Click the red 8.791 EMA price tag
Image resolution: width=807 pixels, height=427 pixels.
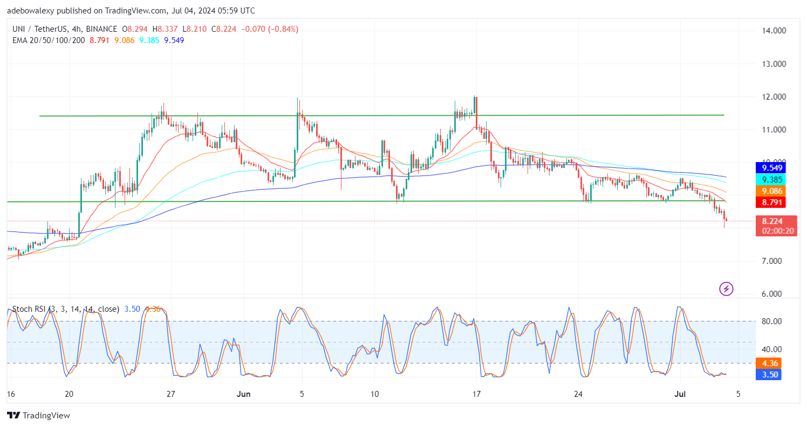(x=770, y=202)
